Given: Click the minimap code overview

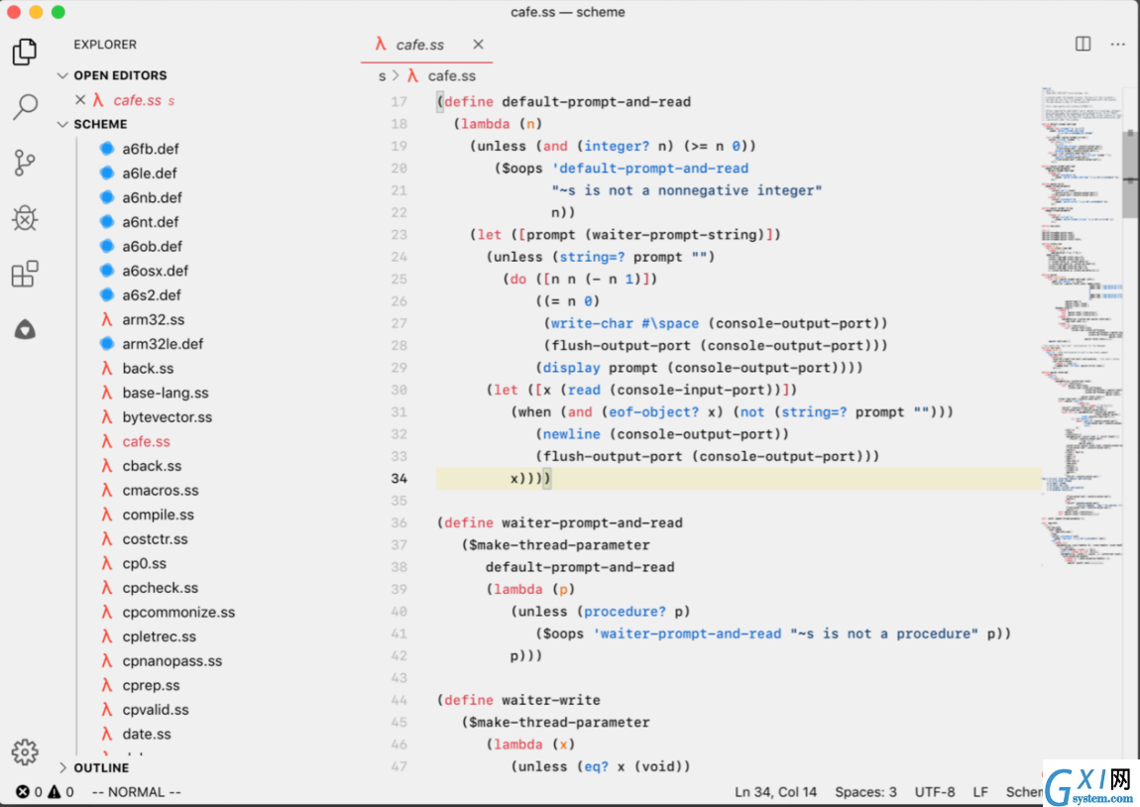Looking at the screenshot, I should tap(1082, 327).
